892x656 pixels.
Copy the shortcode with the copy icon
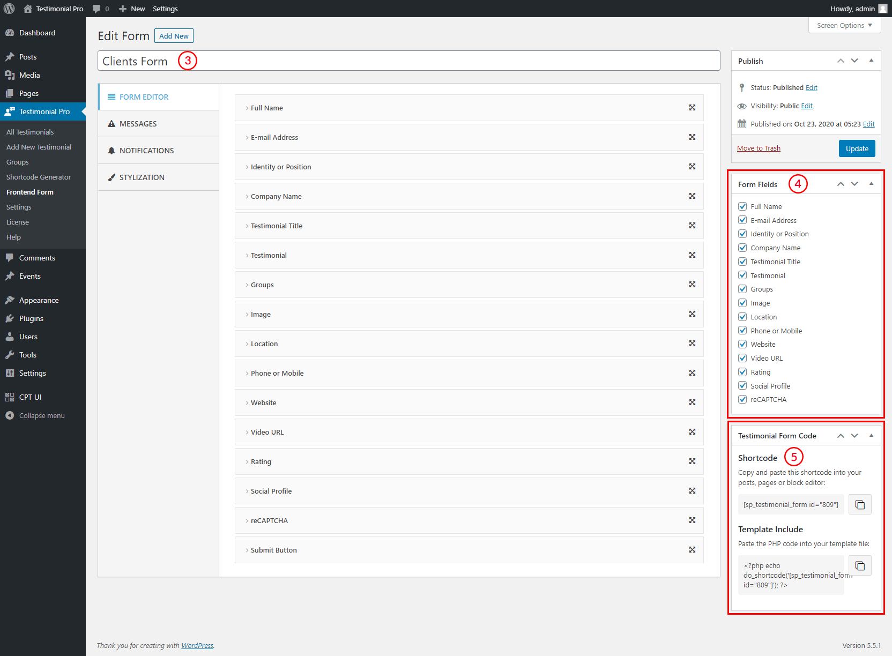pyautogui.click(x=860, y=504)
